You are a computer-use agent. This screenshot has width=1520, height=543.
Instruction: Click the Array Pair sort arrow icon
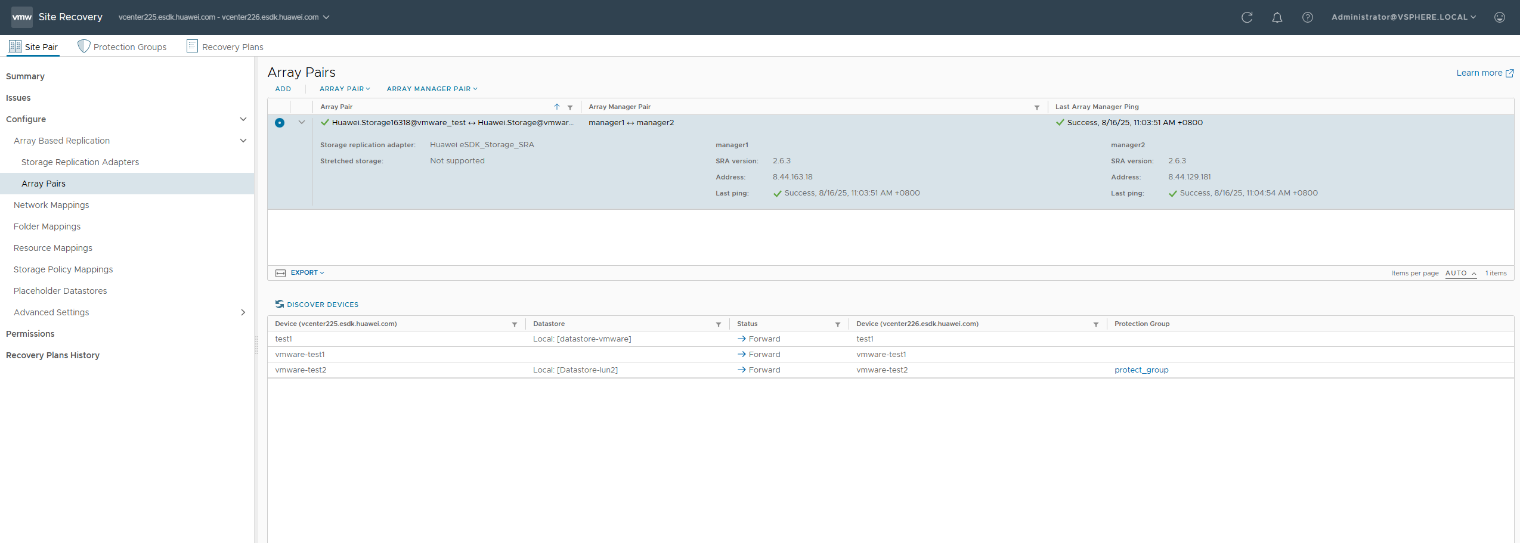tap(557, 107)
